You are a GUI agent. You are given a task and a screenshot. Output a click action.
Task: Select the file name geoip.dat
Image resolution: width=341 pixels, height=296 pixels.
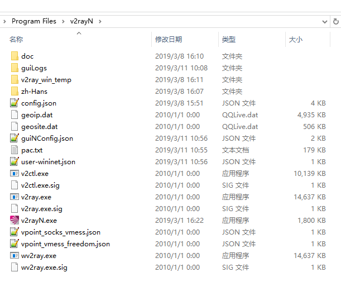pyautogui.click(x=37, y=115)
